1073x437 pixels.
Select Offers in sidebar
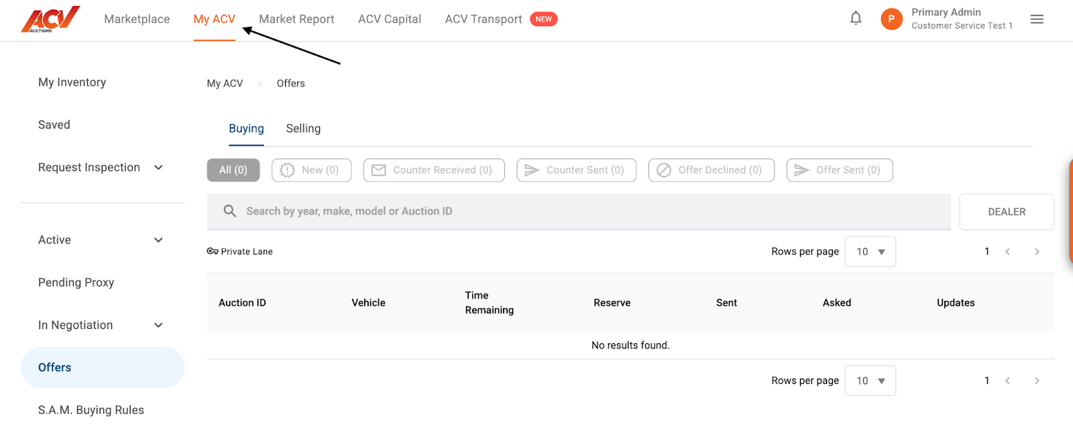pyautogui.click(x=102, y=367)
